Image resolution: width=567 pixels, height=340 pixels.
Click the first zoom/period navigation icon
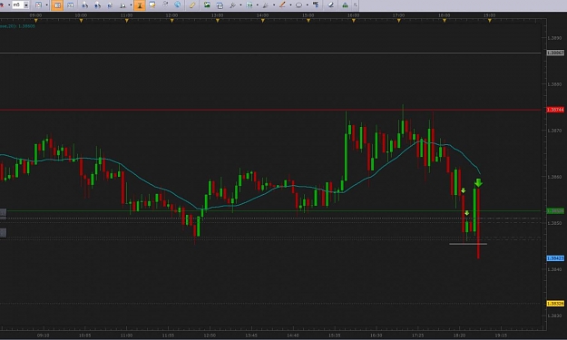(84, 5)
